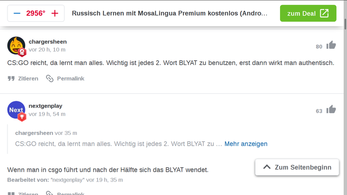This screenshot has width=347, height=195.
Task: Click quote icon under chargersheen's comment
Action: (11, 78)
